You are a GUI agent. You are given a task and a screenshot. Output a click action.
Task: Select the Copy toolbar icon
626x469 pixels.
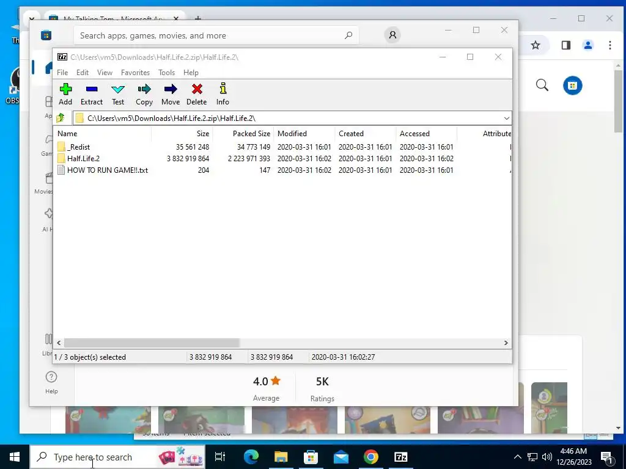(x=144, y=95)
